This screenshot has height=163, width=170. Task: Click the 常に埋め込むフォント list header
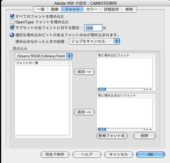pyautogui.click(x=126, y=55)
